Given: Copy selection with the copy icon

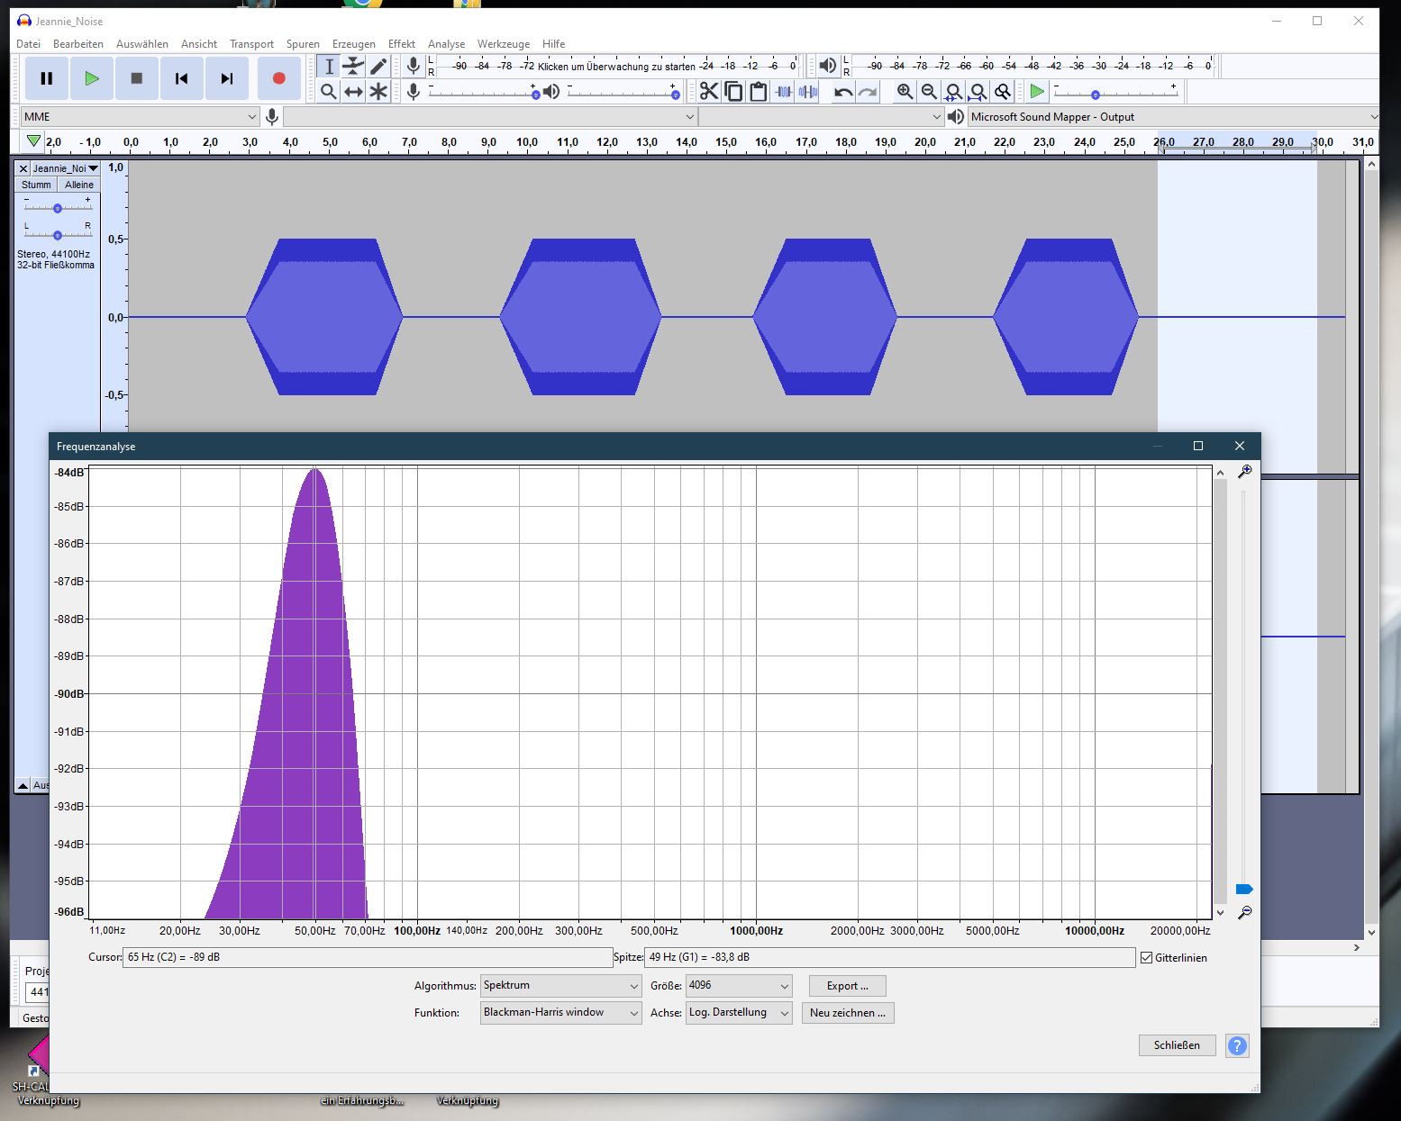Looking at the screenshot, I should coord(733,91).
